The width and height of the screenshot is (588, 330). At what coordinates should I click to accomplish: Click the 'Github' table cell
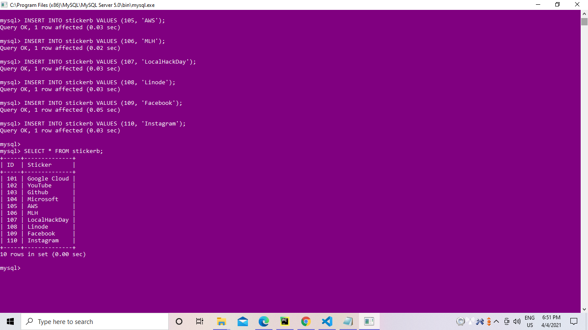coord(38,192)
